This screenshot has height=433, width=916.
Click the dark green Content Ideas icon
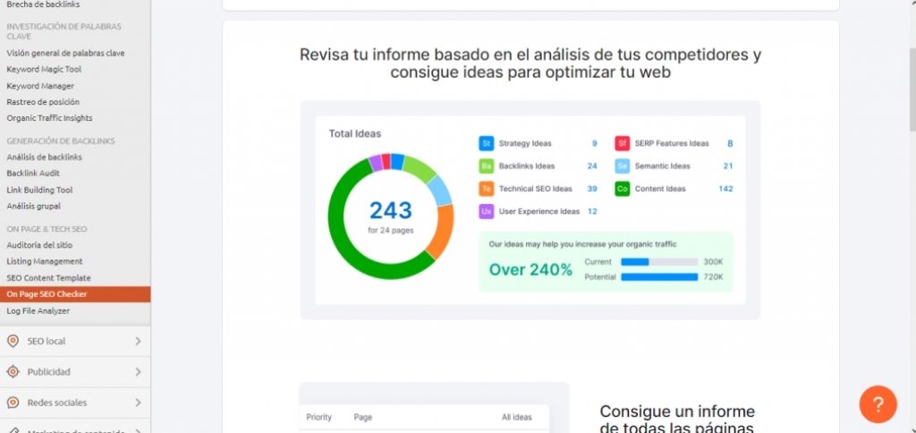click(x=623, y=189)
